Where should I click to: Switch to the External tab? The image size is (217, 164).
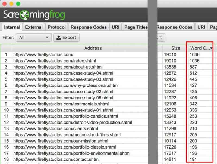pyautogui.click(x=34, y=27)
